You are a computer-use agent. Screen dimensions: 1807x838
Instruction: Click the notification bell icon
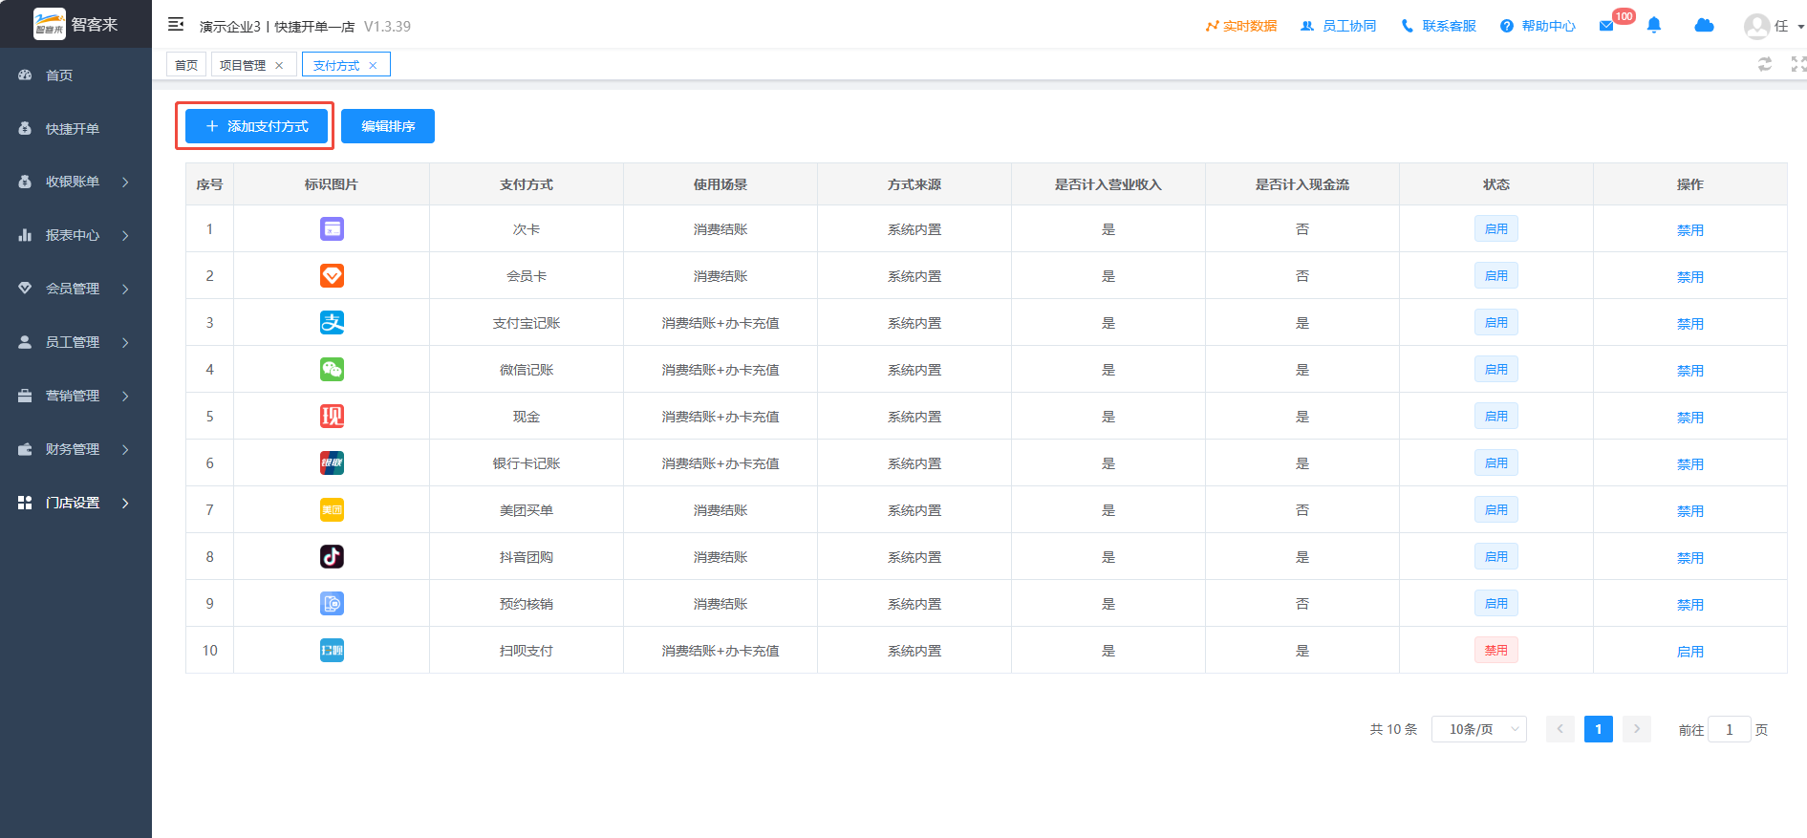(x=1654, y=25)
